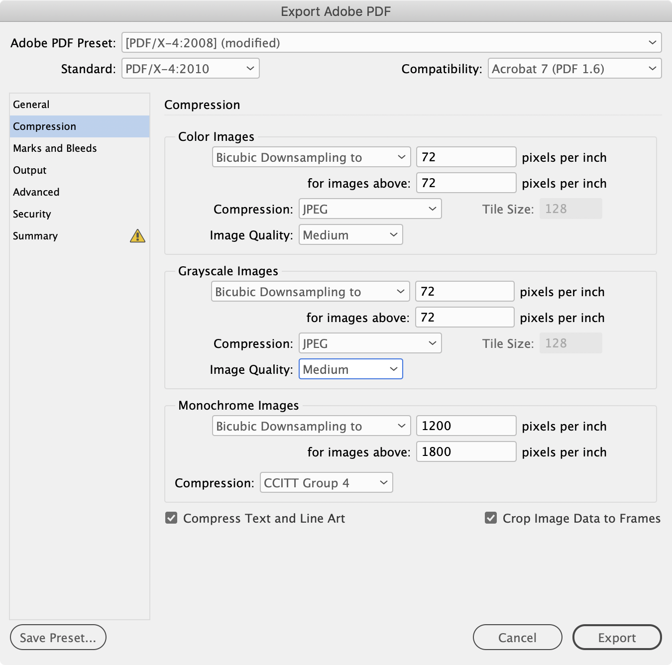Select the Marks and Bleeds section
Screen dimensions: 672x665
[x=55, y=148]
